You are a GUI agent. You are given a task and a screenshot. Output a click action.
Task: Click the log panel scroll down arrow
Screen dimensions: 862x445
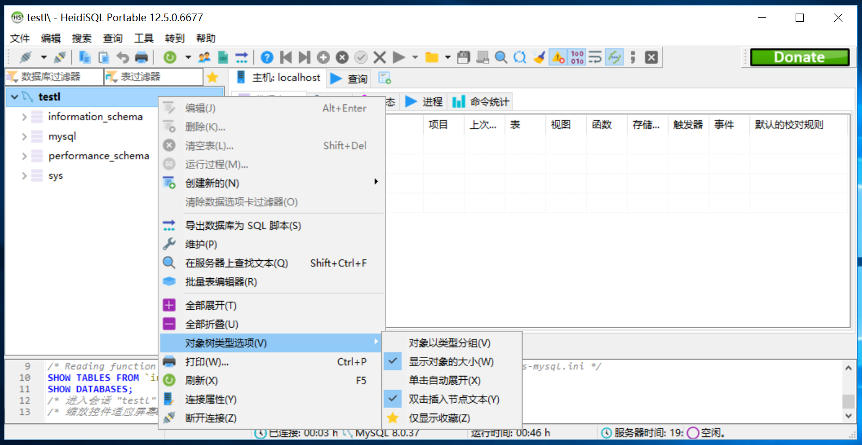coord(848,416)
